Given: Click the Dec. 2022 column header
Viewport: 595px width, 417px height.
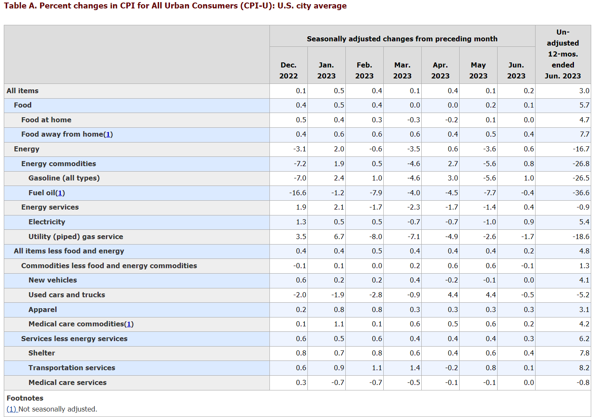Looking at the screenshot, I should click(288, 70).
